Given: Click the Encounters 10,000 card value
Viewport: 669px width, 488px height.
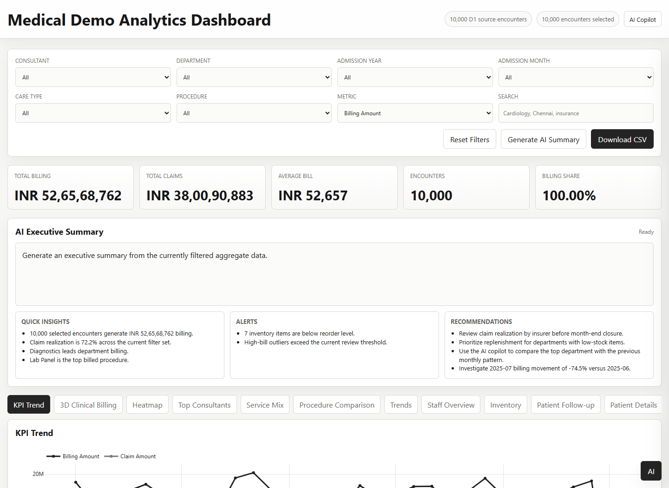Looking at the screenshot, I should click(431, 196).
